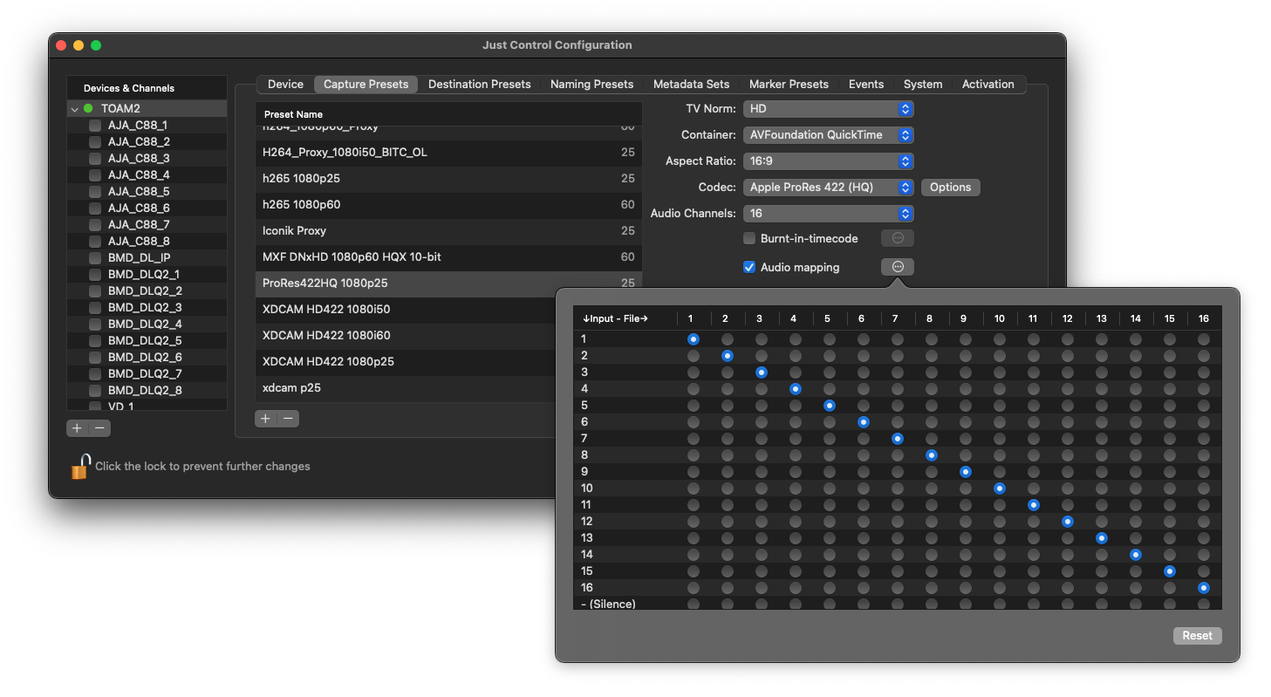Click Burnt-in-timecode ellipsis options button
Image resolution: width=1271 pixels, height=697 pixels.
click(898, 238)
